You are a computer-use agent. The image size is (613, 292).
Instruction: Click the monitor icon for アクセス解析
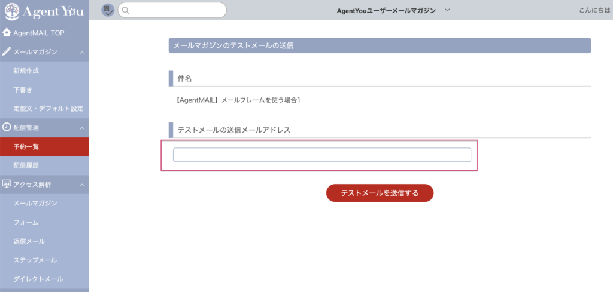7,185
